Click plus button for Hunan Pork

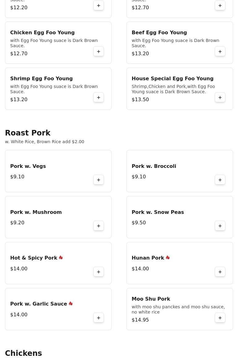tap(220, 272)
